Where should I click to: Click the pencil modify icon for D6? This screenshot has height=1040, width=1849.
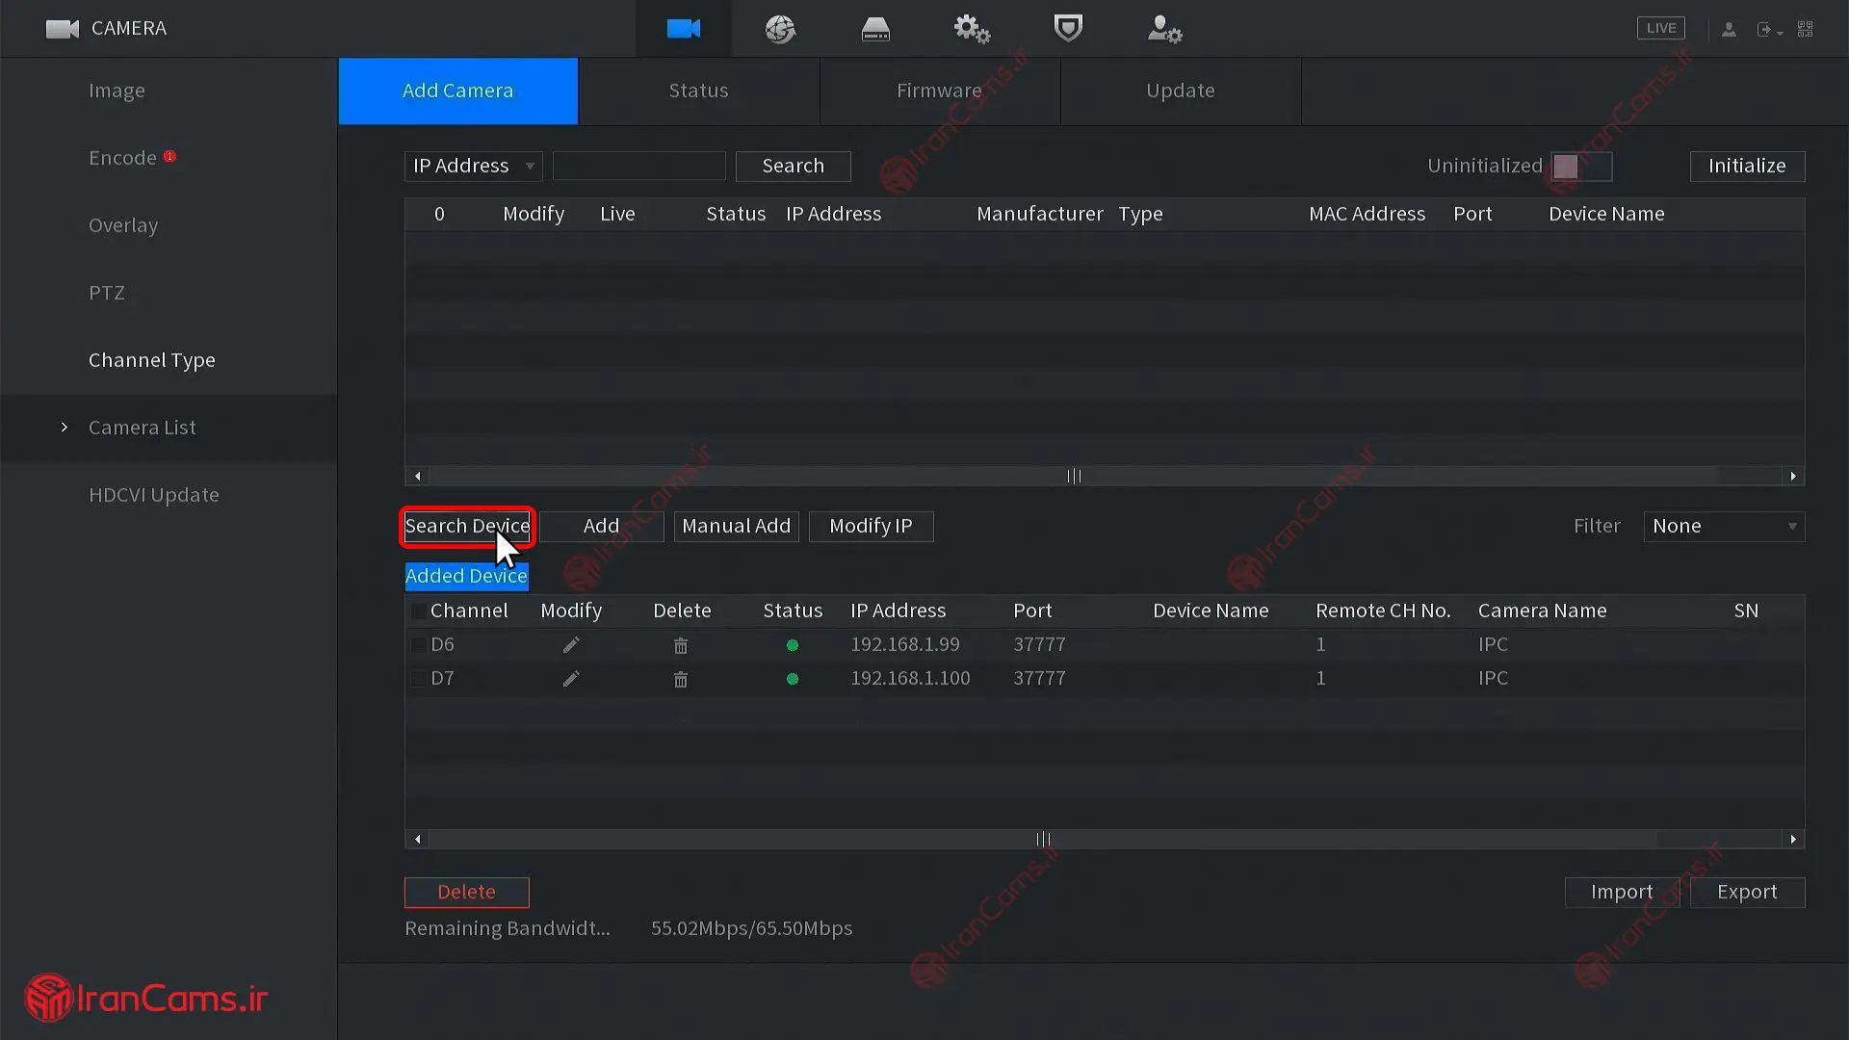pos(571,645)
